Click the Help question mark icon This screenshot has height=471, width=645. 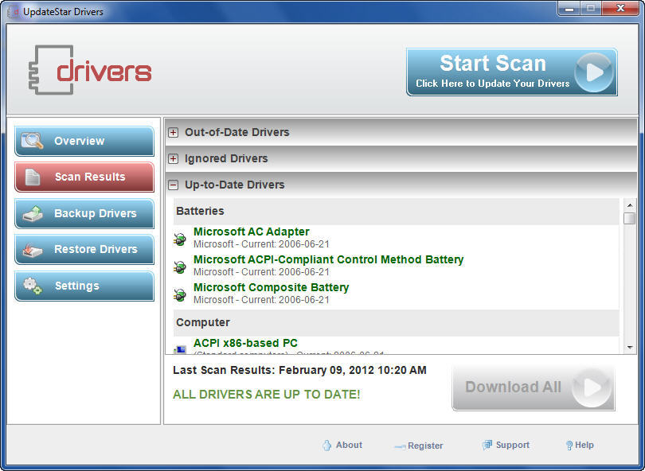[x=569, y=445]
